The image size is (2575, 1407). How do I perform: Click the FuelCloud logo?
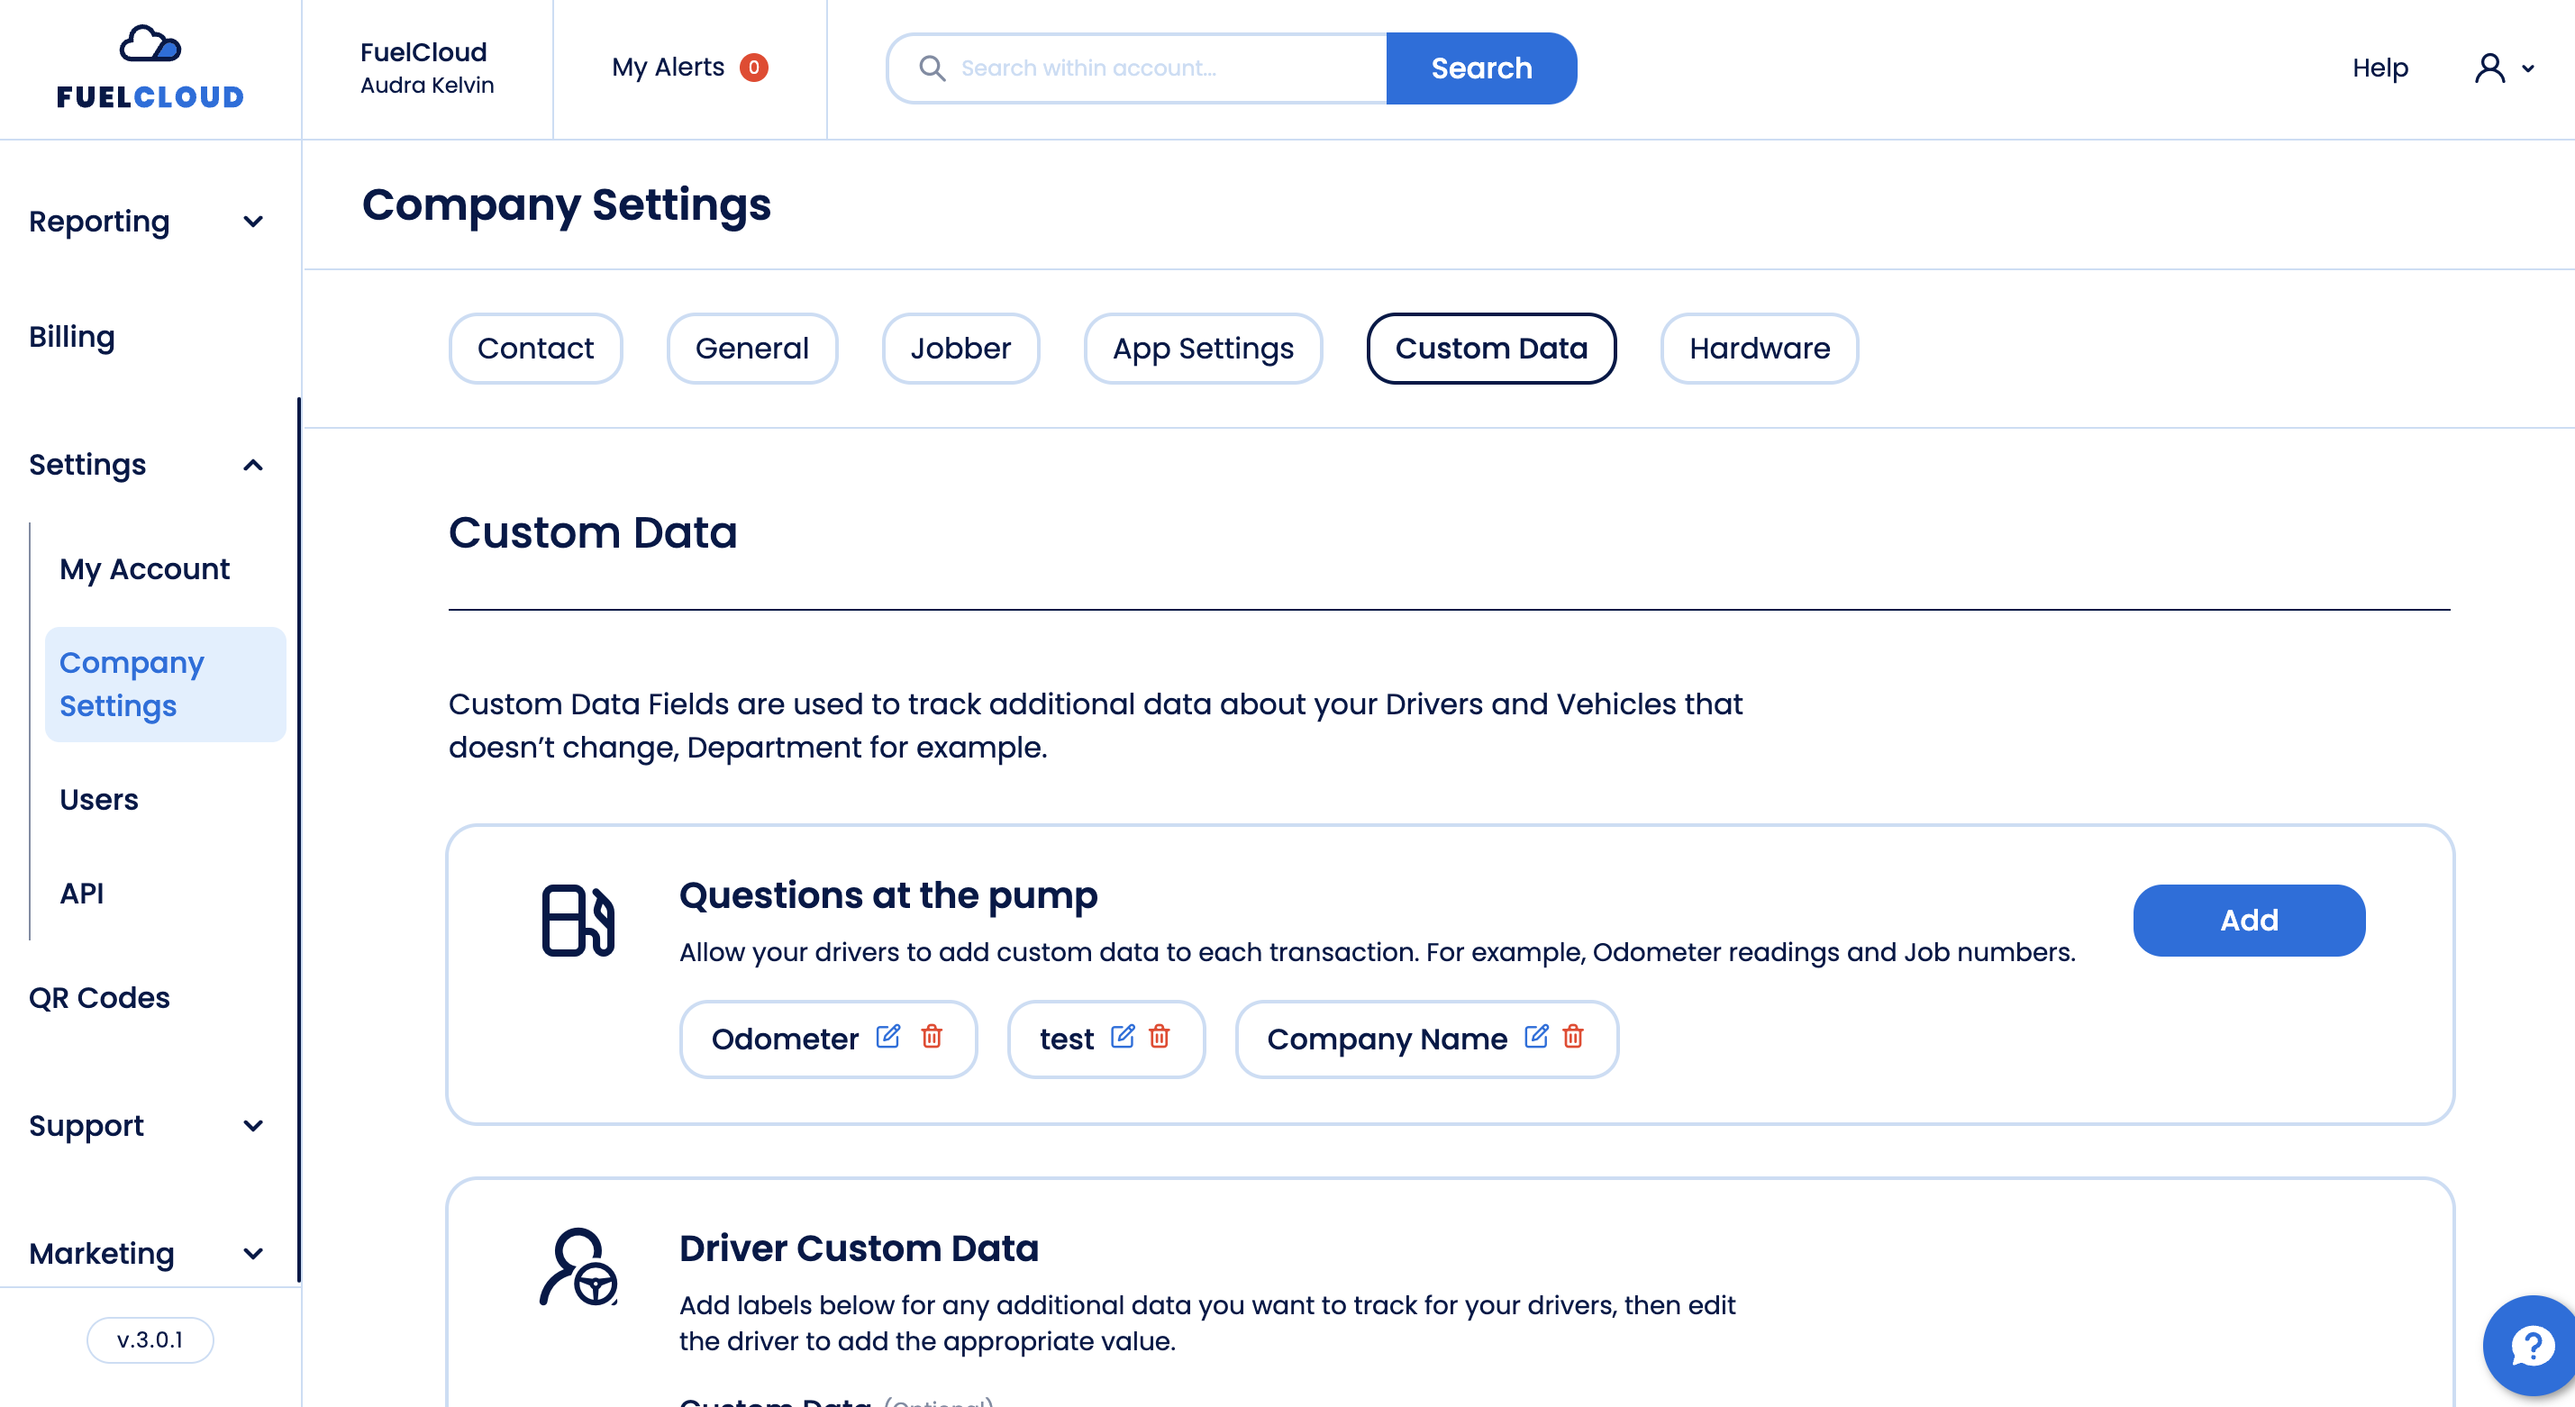[x=150, y=68]
